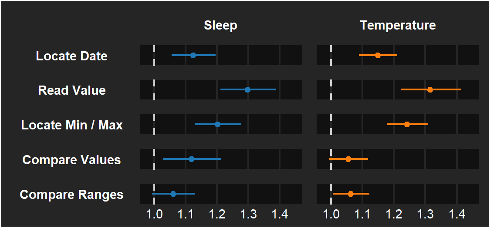Image resolution: width=490 pixels, height=228 pixels.
Task: Select the blue Compare Ranges data point
Action: [x=173, y=194]
